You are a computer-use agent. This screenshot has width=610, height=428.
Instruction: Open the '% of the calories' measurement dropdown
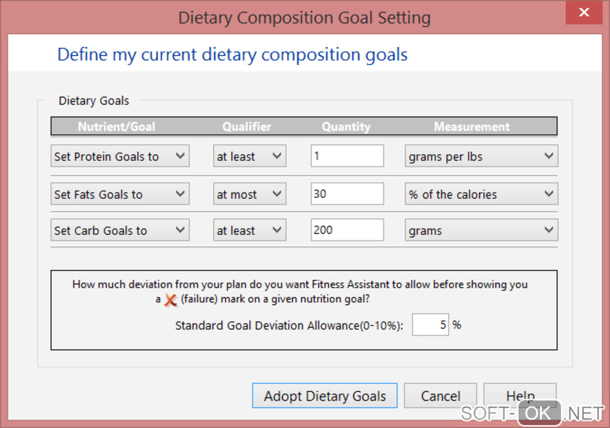tap(481, 194)
